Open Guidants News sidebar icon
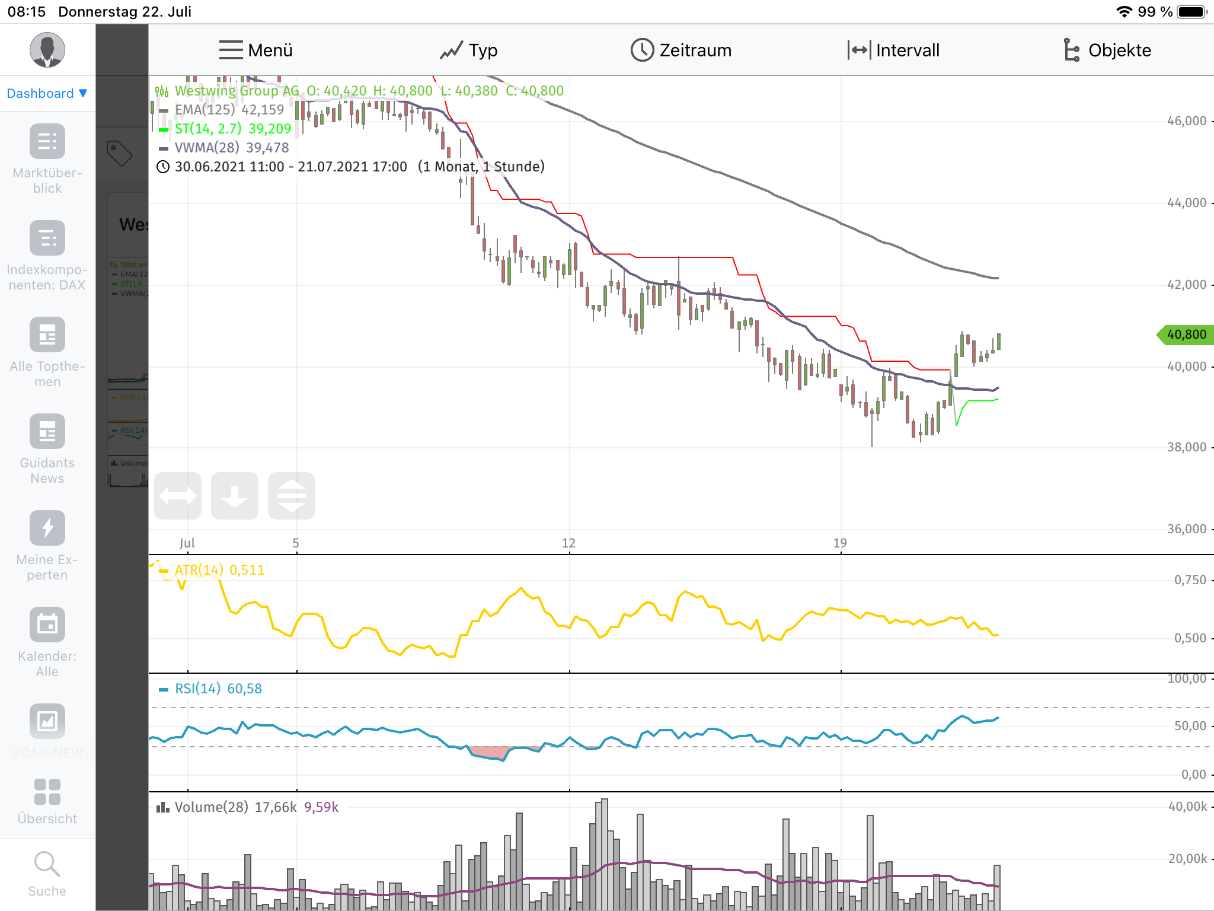This screenshot has height=911, width=1214. tap(47, 431)
